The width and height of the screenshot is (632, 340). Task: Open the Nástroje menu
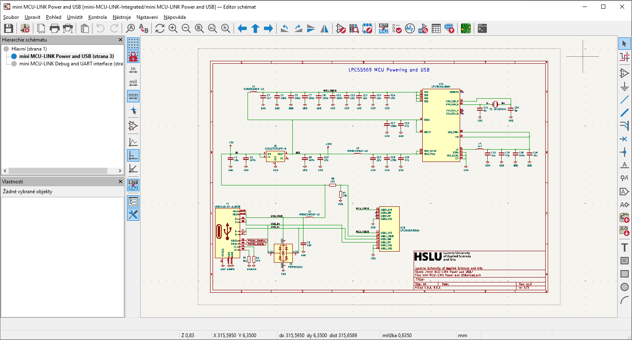pyautogui.click(x=122, y=17)
